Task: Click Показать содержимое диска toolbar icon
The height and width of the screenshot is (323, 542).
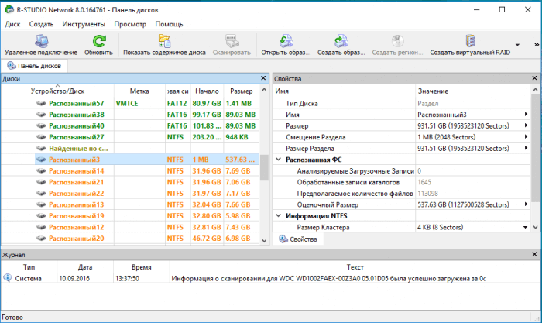Action: (163, 41)
